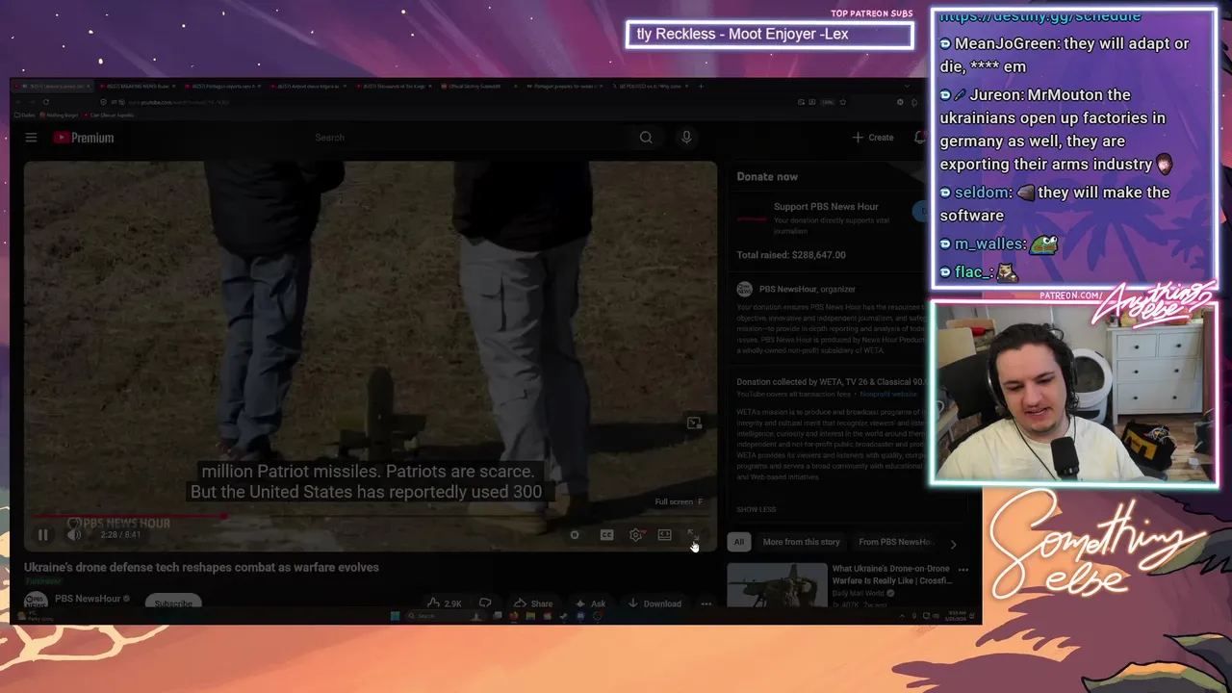Viewport: 1232px width, 693px height.
Task: Open PBS NewsHour channel name link
Action: tap(88, 599)
